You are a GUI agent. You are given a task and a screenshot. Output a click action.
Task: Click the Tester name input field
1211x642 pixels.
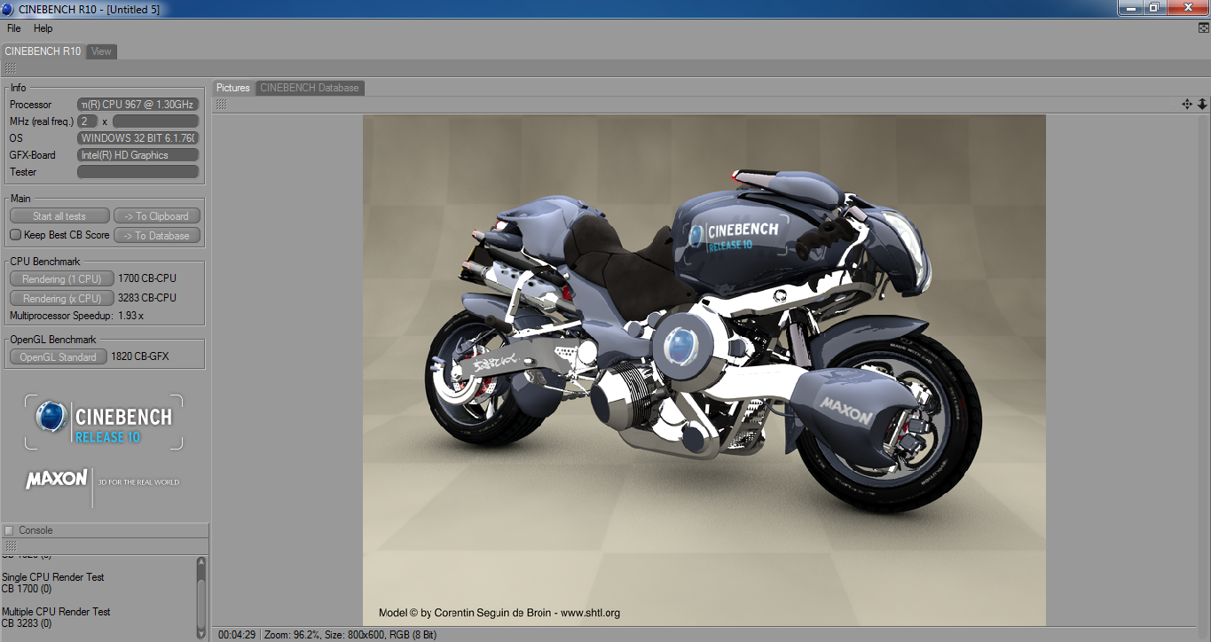(x=138, y=172)
